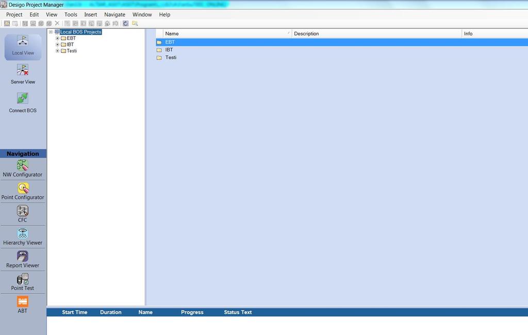Screen dimensions: 528x335
Task: Launch the Report Viewer
Action: pyautogui.click(x=23, y=259)
